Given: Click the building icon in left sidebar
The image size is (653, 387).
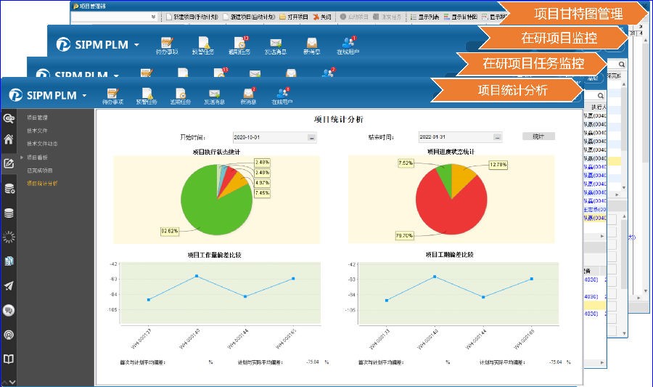Looking at the screenshot, I should tap(9, 261).
